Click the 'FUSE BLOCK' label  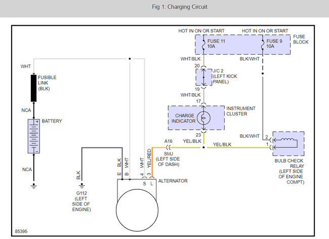point(301,39)
